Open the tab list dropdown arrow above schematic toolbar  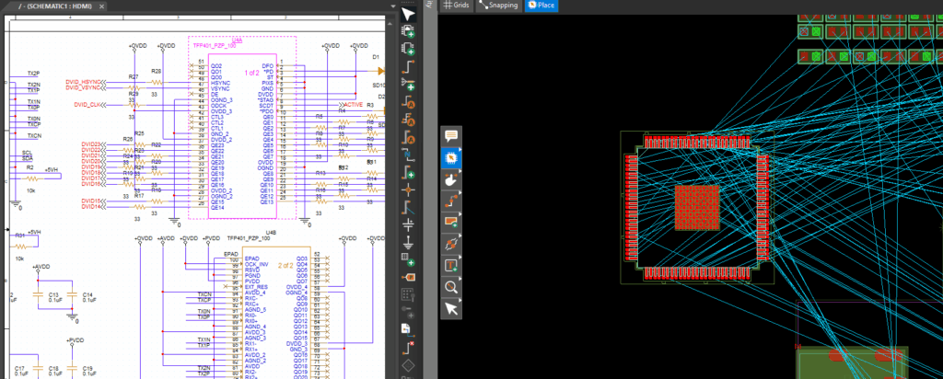click(393, 6)
